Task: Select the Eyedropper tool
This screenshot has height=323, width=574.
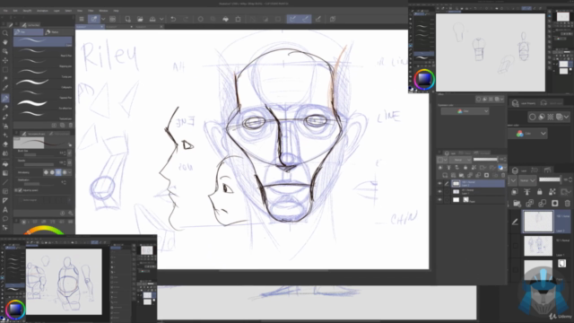Action: tap(5, 88)
